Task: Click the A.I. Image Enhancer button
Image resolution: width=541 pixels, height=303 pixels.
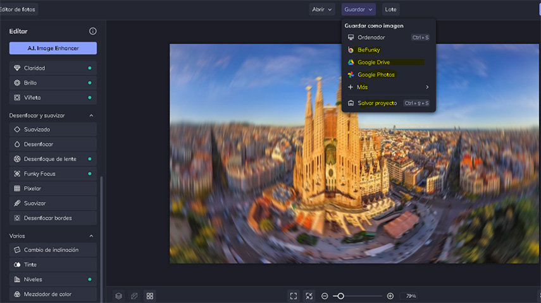Action: coord(53,48)
